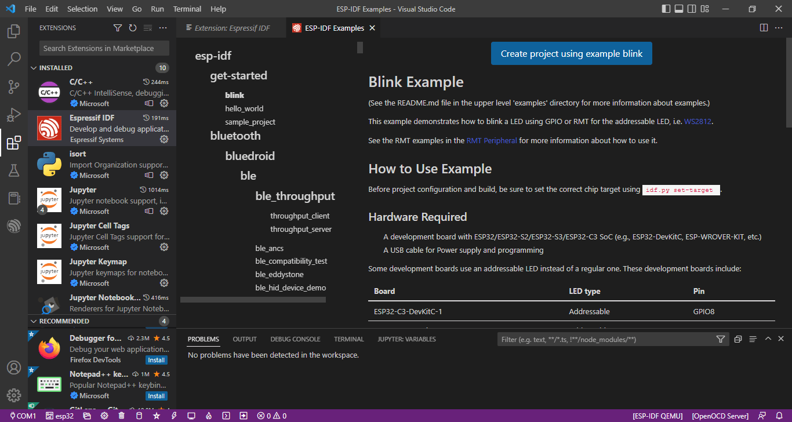Open the Source Control view in the activity bar
Screen dimensions: 792x422
pyautogui.click(x=14, y=87)
